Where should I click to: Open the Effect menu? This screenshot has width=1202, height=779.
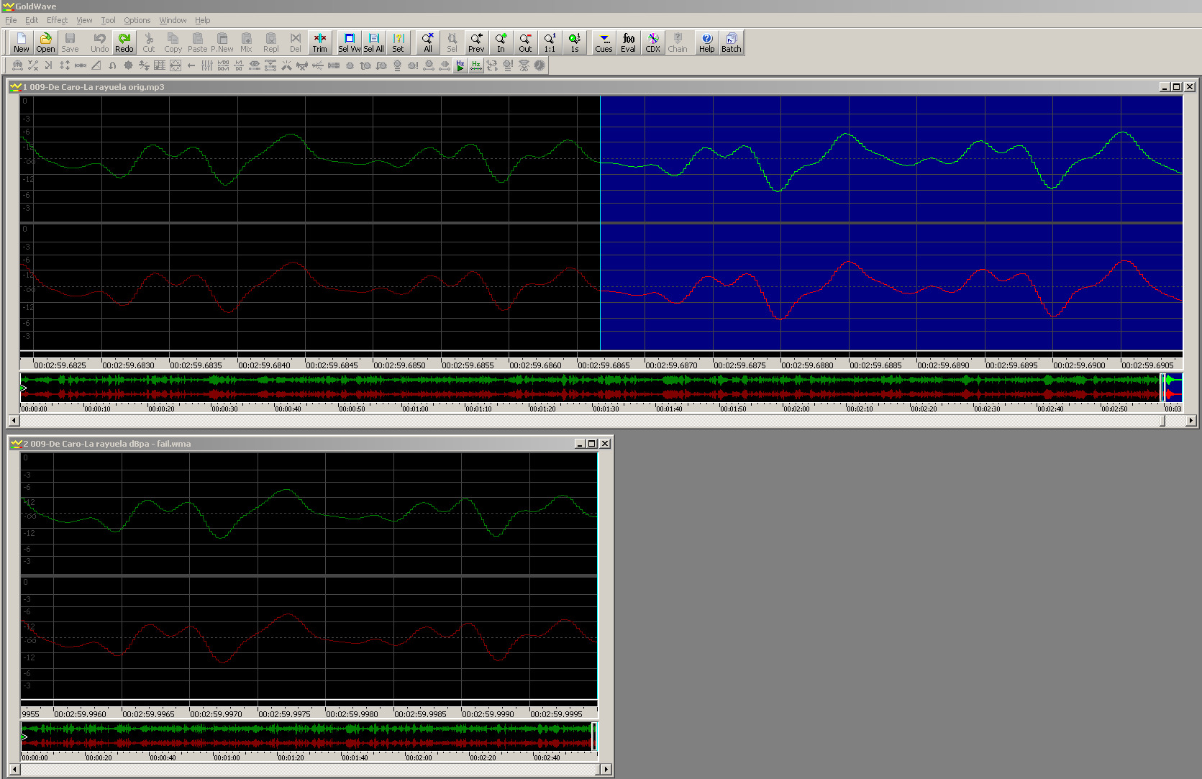coord(57,20)
